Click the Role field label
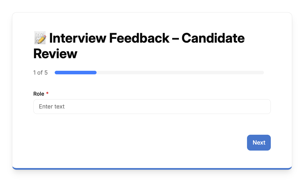 coord(39,94)
